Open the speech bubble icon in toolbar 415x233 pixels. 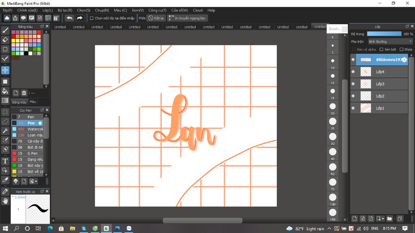(x=23, y=18)
